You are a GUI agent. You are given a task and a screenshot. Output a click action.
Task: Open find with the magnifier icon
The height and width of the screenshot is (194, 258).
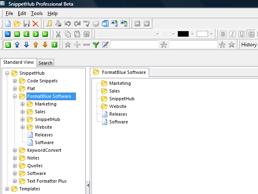click(49, 24)
